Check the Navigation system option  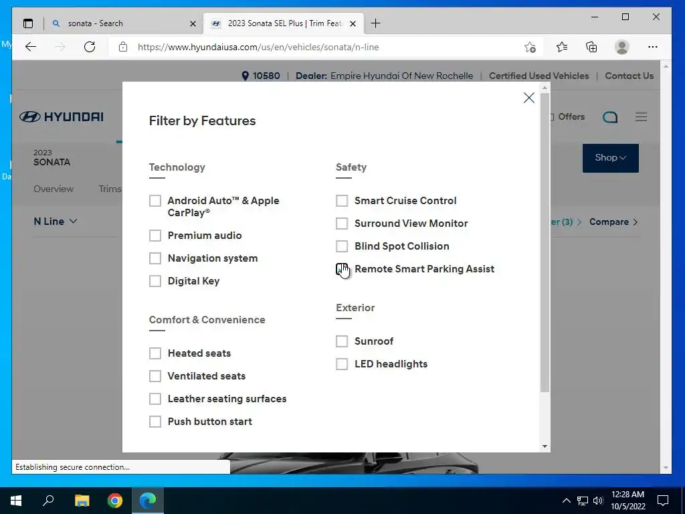[155, 258]
